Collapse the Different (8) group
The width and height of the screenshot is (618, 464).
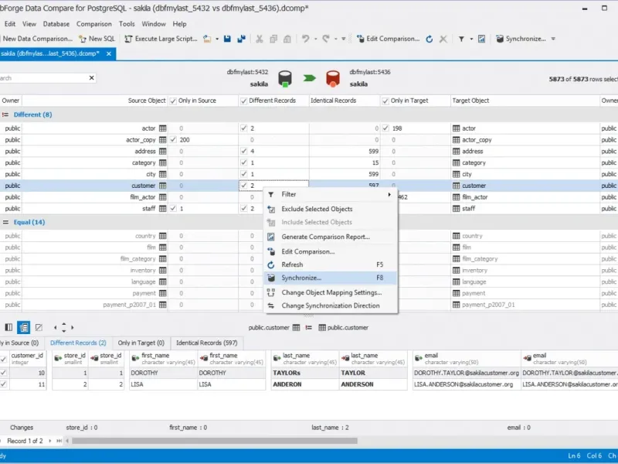(5, 114)
